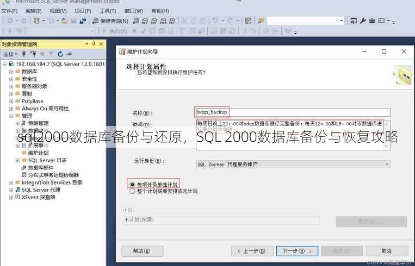Click the save all toolbar icon
This screenshot has width=415, height=266.
83,21
